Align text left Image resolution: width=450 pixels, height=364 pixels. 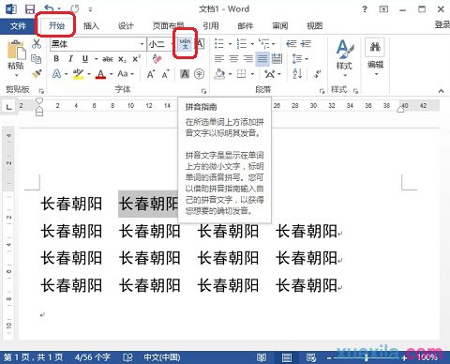pos(219,58)
